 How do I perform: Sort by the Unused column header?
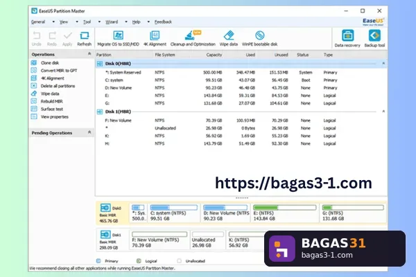point(281,55)
